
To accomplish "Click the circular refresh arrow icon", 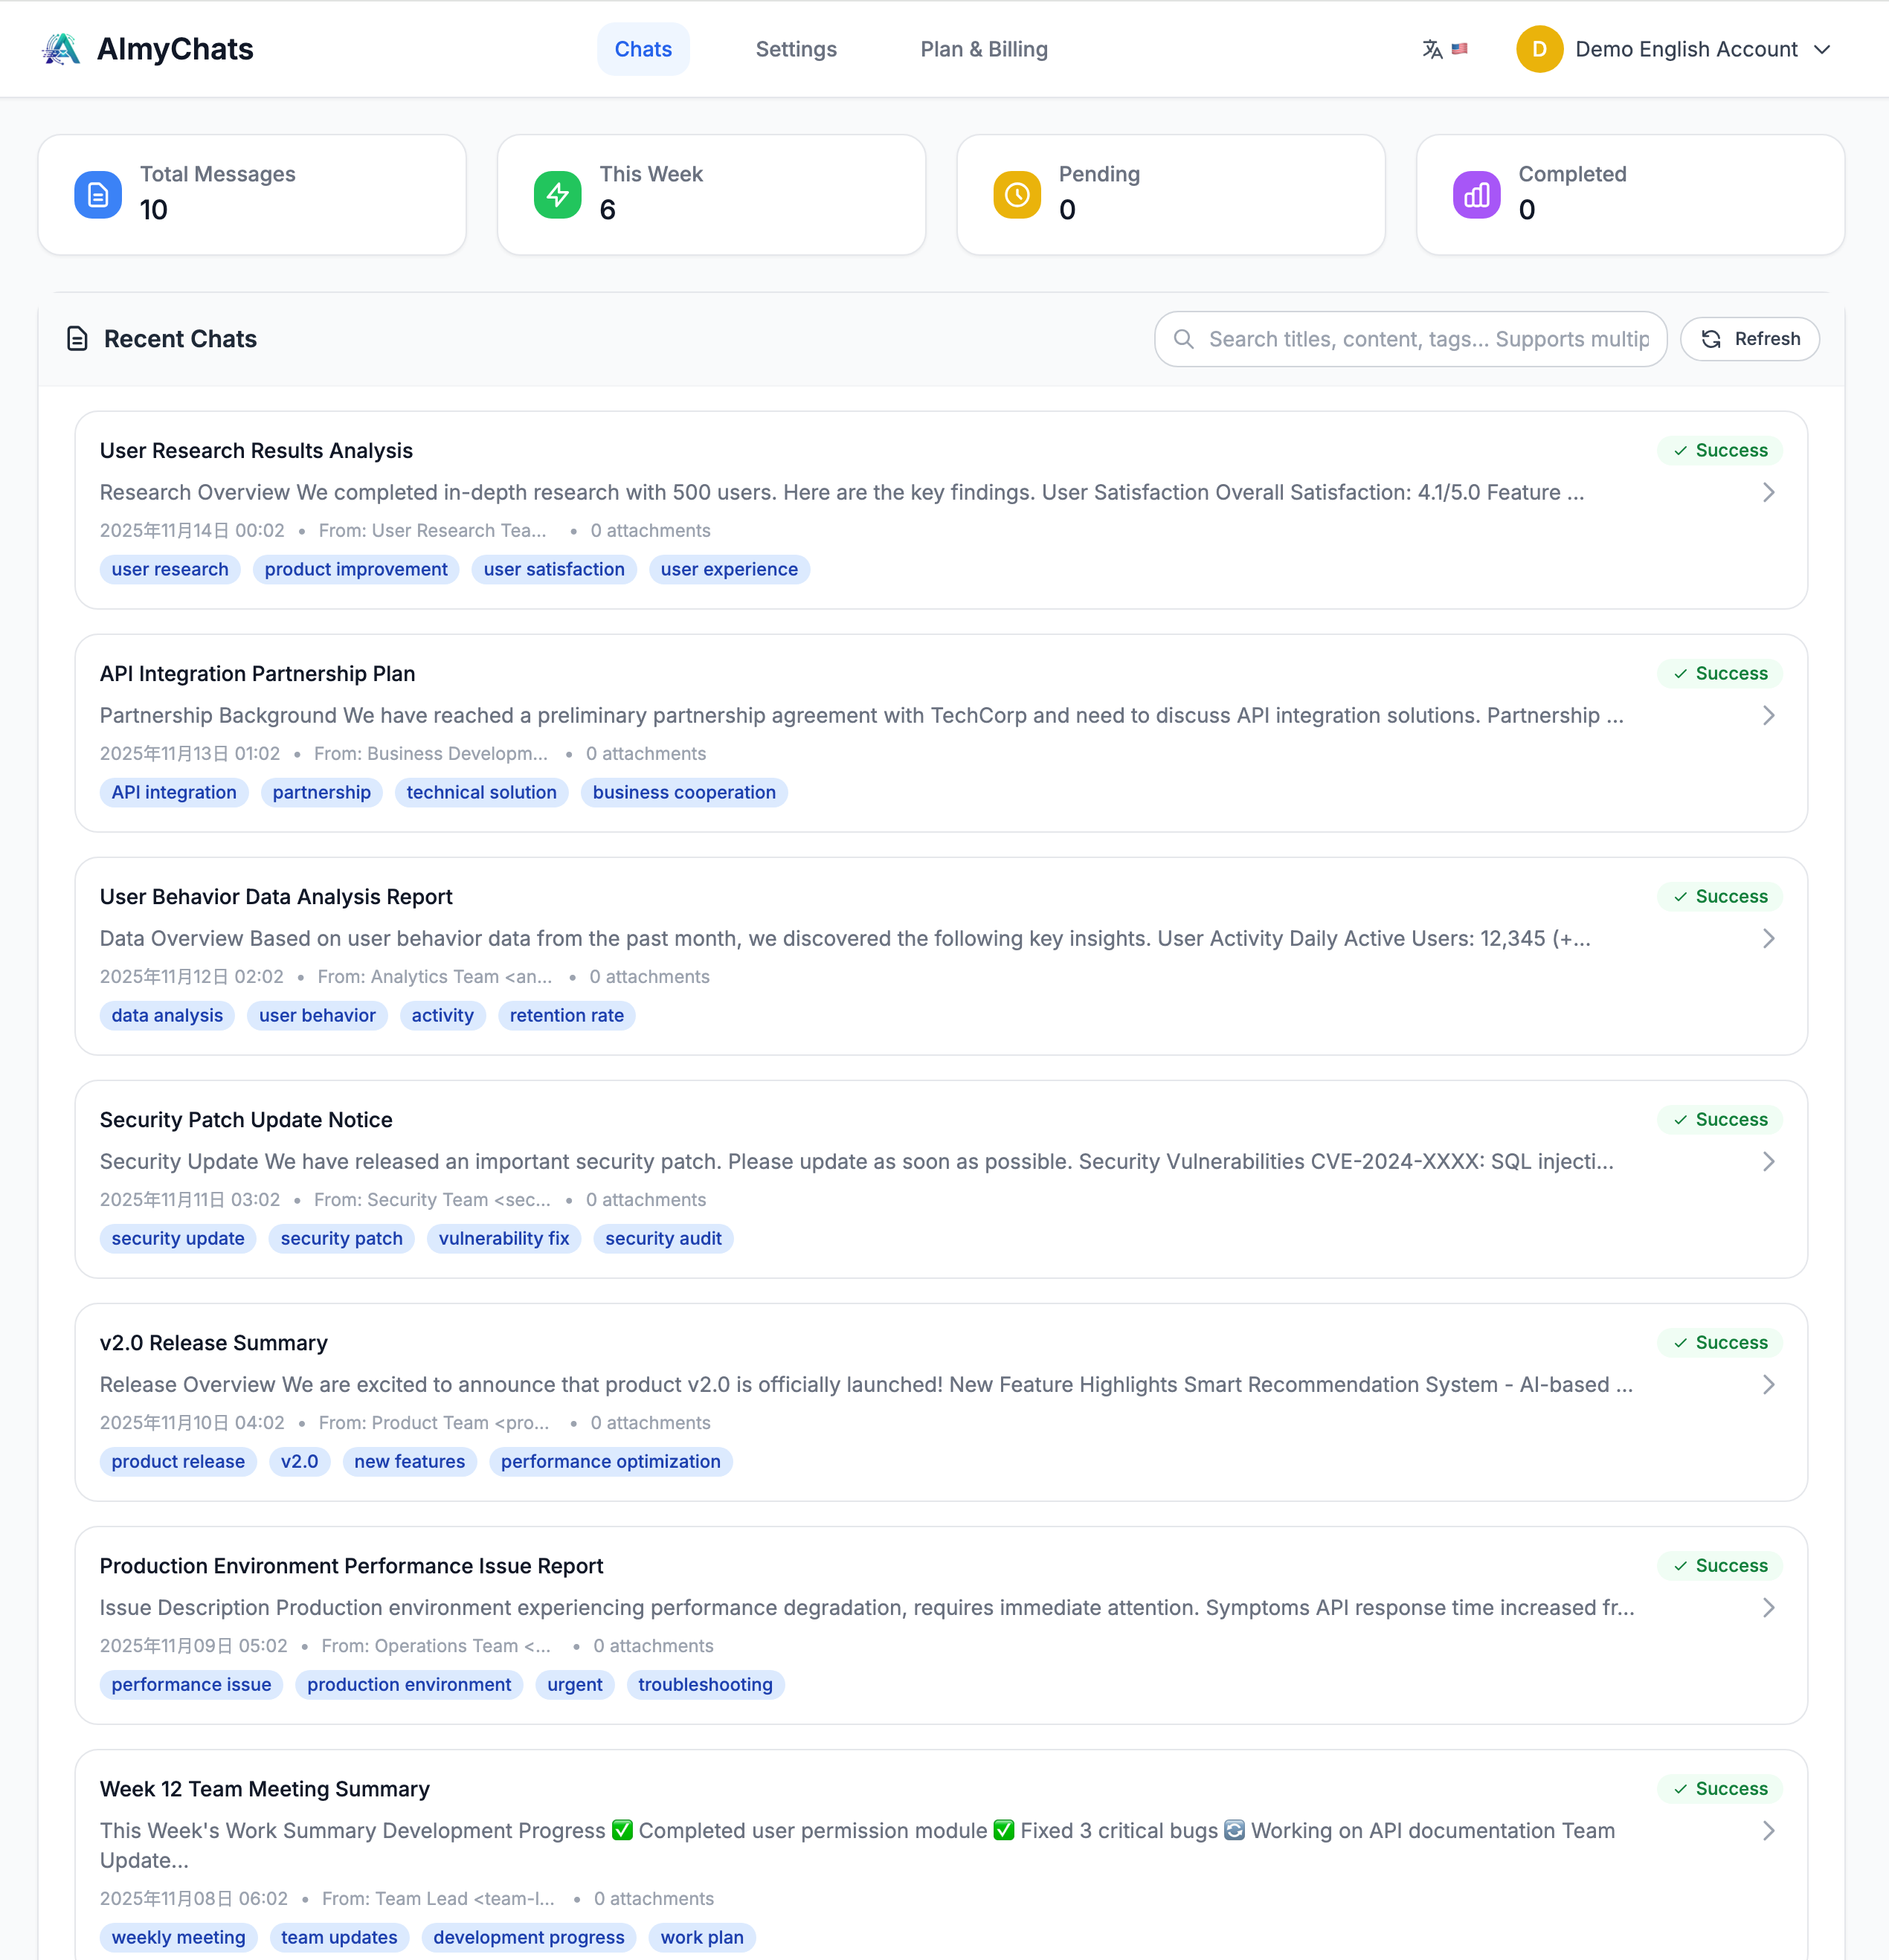I will coord(1712,339).
